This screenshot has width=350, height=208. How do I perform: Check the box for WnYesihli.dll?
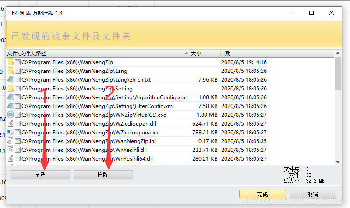(x=18, y=150)
